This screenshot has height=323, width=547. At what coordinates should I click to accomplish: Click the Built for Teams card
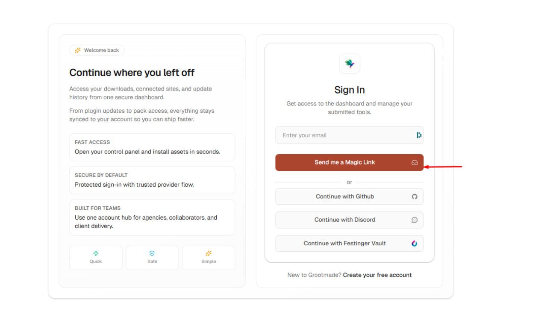[152, 217]
